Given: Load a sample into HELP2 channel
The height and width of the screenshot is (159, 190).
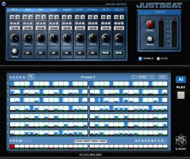Looking at the screenshot, I should (x=119, y=28).
